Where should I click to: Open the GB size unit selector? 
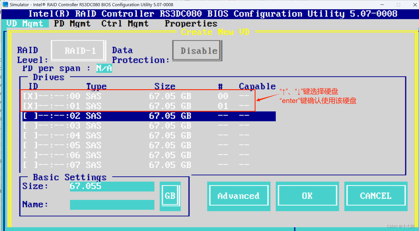pyautogui.click(x=170, y=196)
